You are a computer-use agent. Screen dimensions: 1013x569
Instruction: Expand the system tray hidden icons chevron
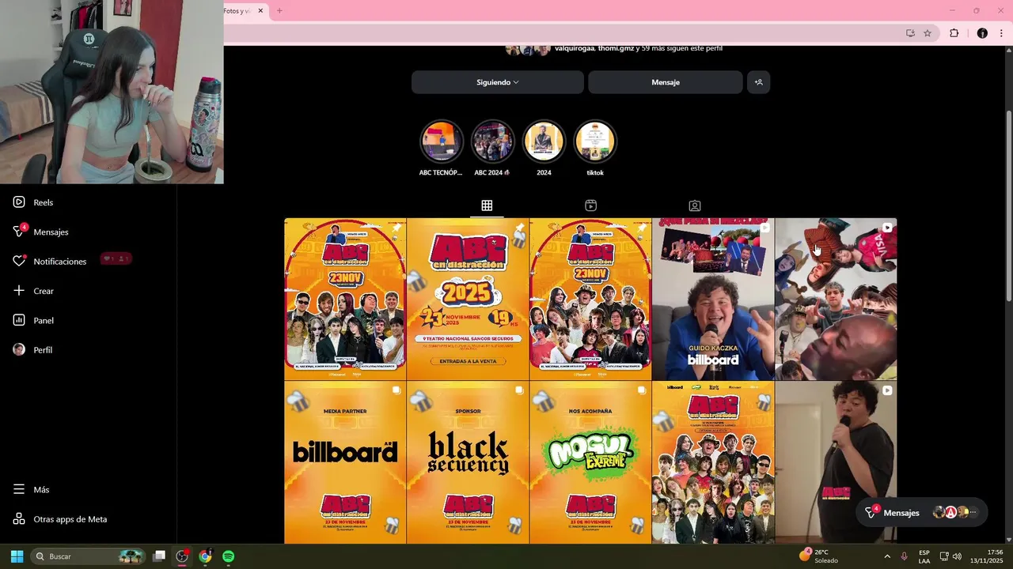[887, 556]
